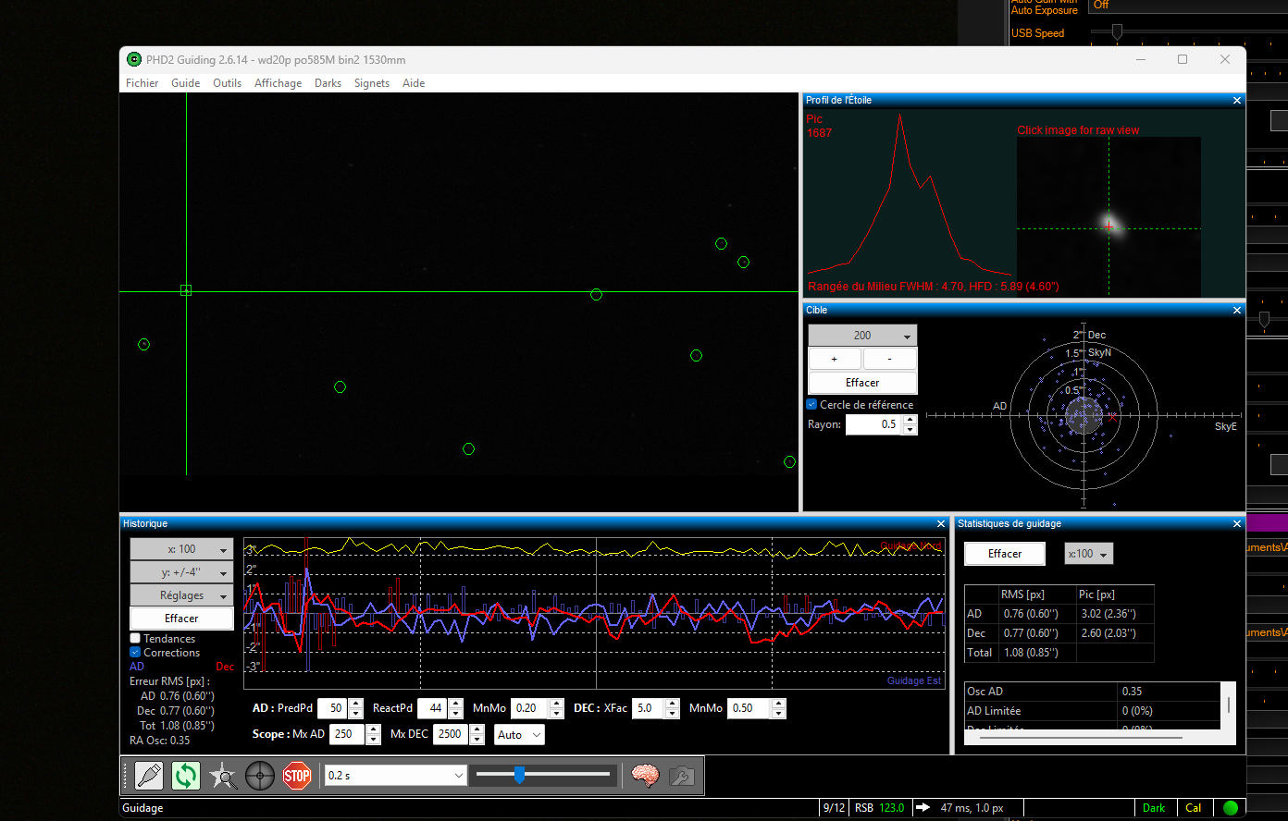1288x821 pixels.
Task: Auto-select a guide star icon
Action: 222,776
